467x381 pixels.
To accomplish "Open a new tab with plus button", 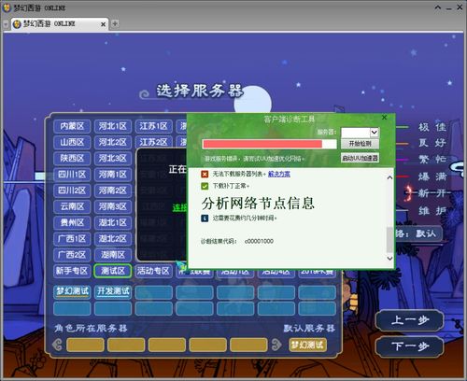I will pyautogui.click(x=115, y=23).
